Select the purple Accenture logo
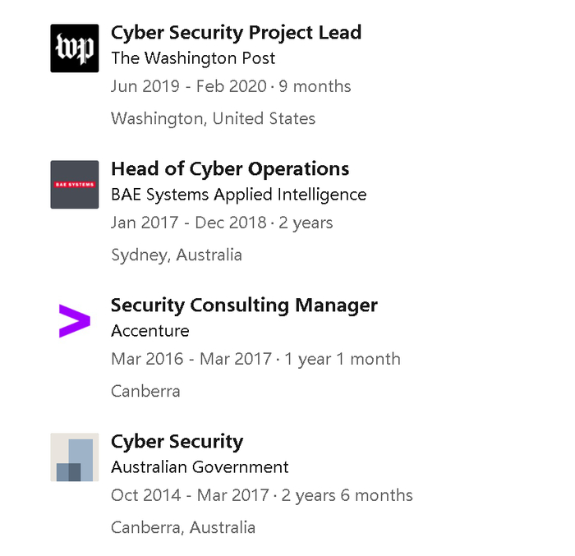The height and width of the screenshot is (556, 575). 74,320
